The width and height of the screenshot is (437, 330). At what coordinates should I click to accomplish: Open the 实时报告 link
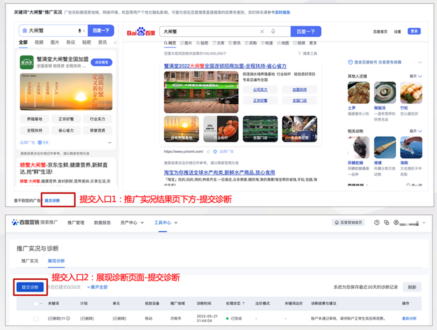[283, 13]
